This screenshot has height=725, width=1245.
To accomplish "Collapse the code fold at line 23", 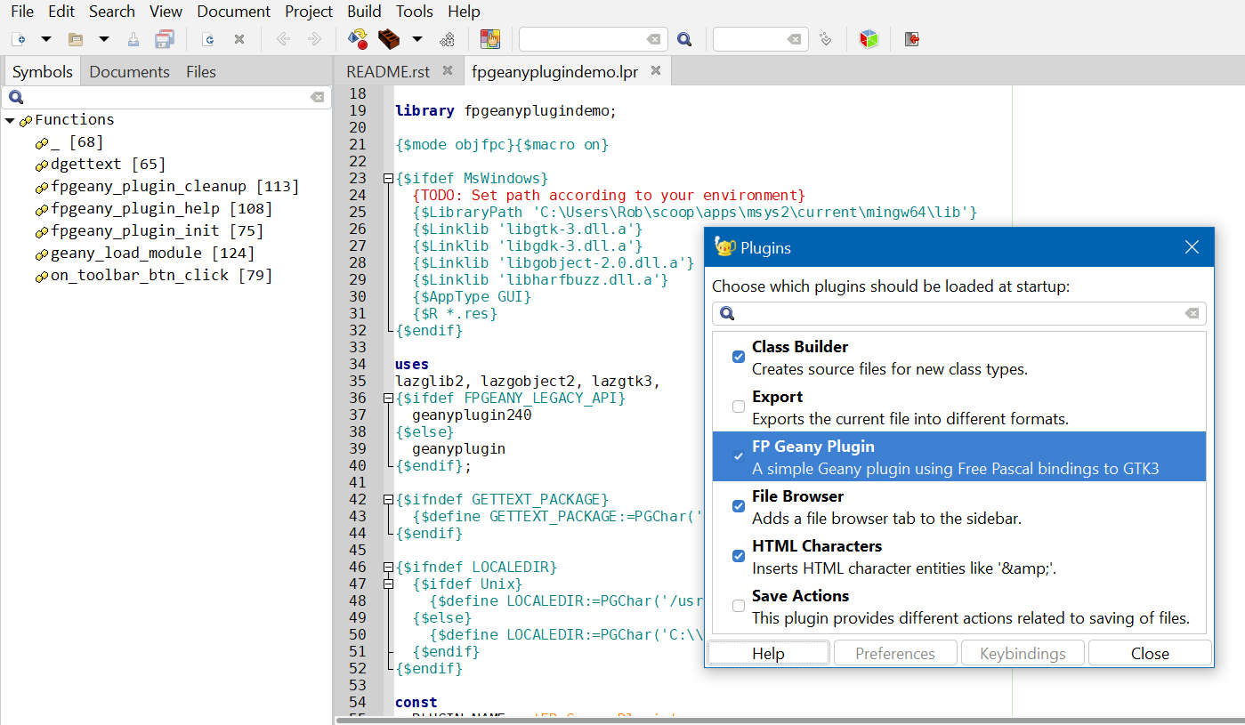I will [x=388, y=178].
